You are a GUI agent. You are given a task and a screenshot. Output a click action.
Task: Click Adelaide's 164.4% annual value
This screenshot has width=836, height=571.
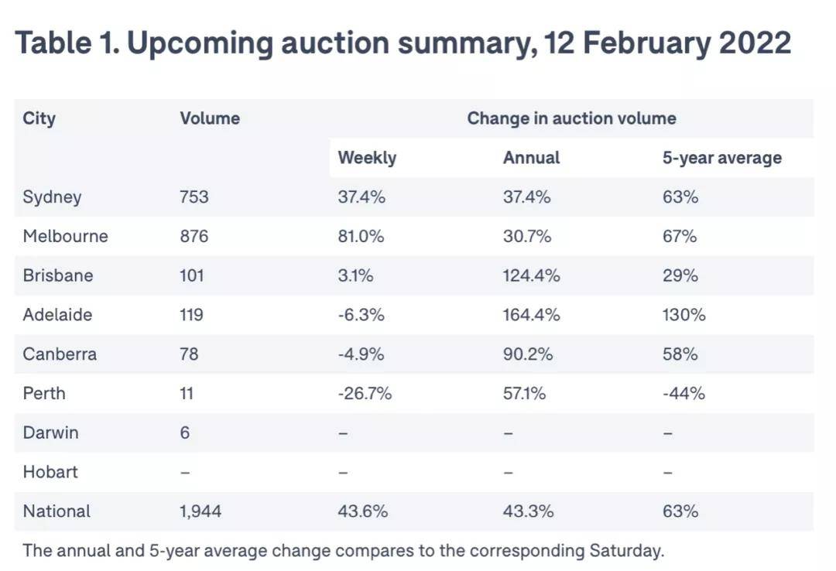pos(531,315)
